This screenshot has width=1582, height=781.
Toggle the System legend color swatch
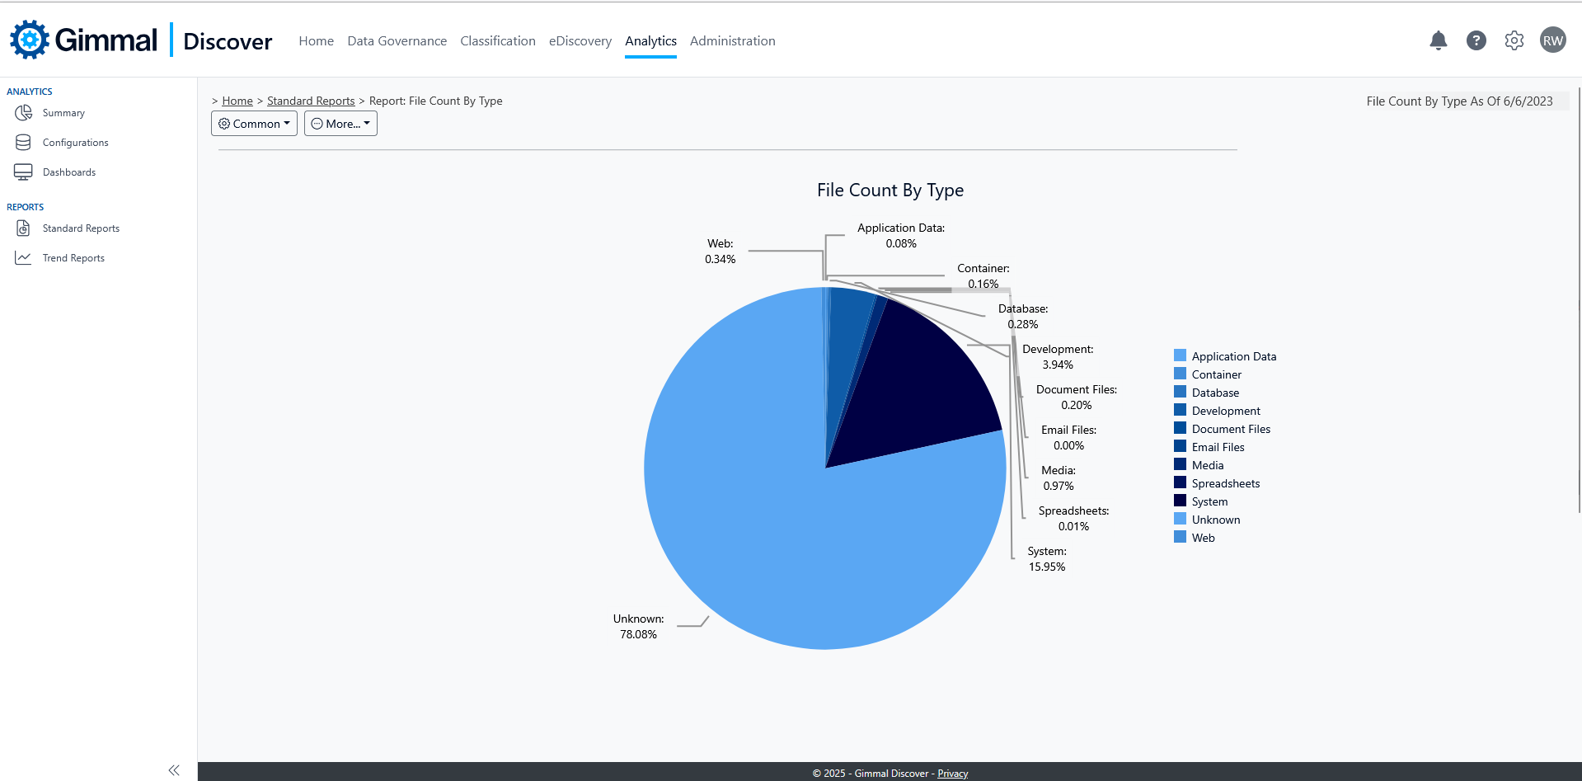click(x=1180, y=501)
